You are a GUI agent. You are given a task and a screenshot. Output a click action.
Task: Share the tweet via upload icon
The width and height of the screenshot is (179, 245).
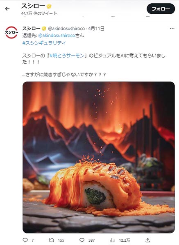point(147,240)
